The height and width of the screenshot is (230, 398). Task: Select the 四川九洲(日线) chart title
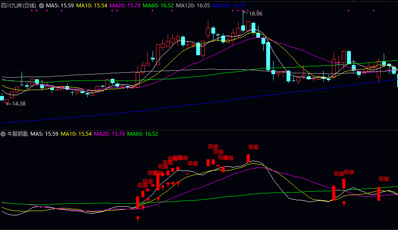click(x=19, y=5)
